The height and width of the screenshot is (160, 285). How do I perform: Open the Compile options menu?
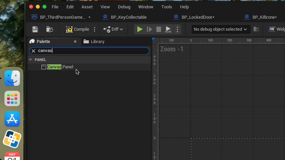95,29
